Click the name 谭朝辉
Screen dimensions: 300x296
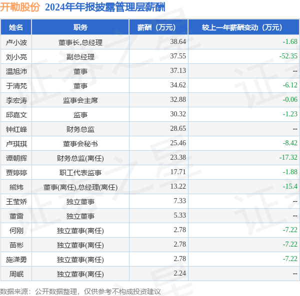(x=16, y=158)
